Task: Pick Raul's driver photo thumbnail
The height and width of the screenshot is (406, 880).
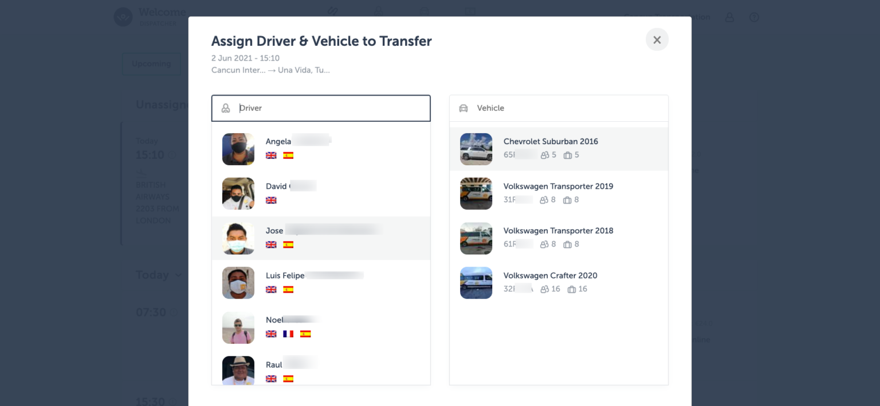Action: pos(238,371)
